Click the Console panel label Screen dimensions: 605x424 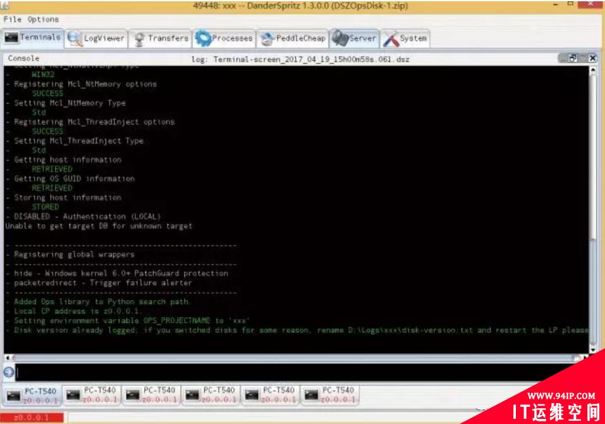click(x=23, y=58)
